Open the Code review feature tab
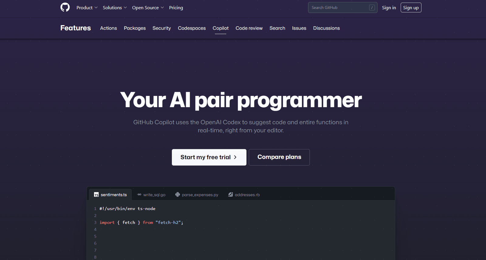 click(x=249, y=28)
